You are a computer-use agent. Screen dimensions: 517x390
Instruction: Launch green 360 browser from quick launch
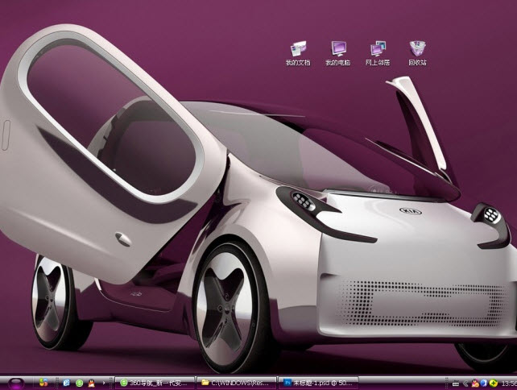(x=80, y=382)
